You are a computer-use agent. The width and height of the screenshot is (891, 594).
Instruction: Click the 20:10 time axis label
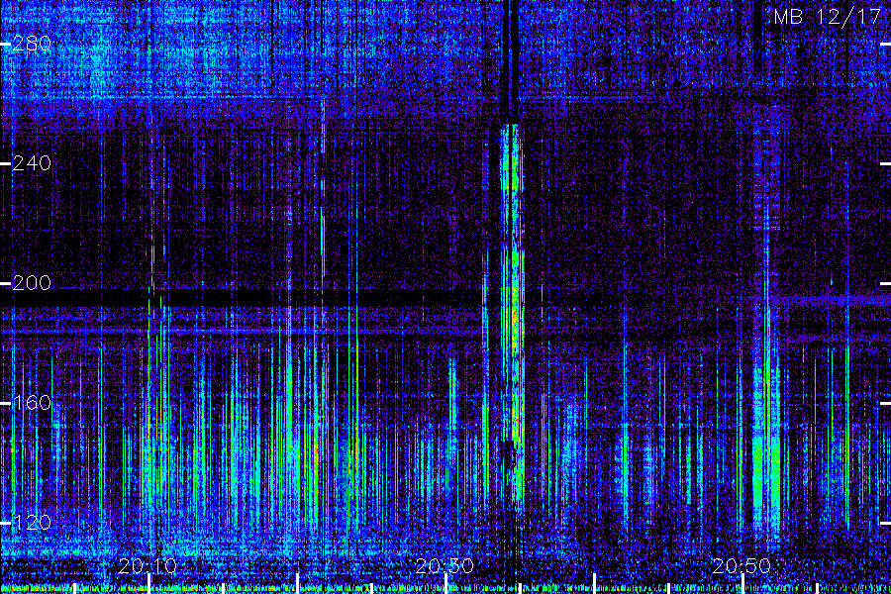148,566
